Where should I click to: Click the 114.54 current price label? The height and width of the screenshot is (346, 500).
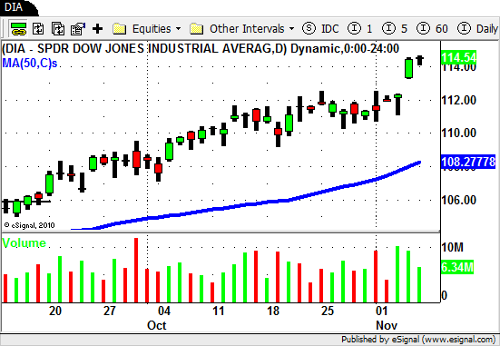point(459,57)
